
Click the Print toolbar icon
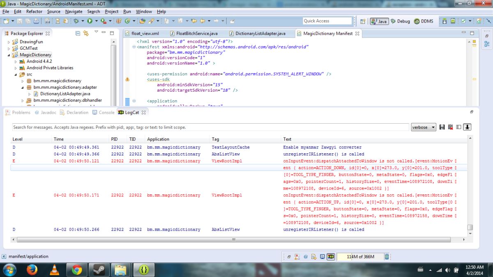(36, 21)
